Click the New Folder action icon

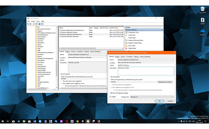tap(127, 45)
